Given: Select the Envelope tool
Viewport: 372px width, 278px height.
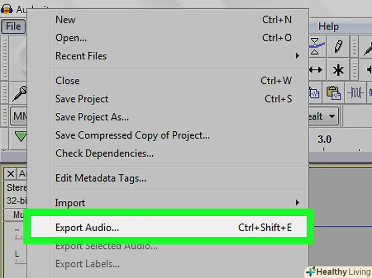Looking at the screenshot, I should [317, 46].
